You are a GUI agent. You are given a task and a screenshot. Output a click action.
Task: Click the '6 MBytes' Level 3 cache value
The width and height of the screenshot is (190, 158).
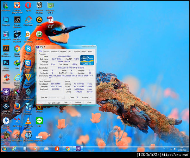[x=79, y=92]
